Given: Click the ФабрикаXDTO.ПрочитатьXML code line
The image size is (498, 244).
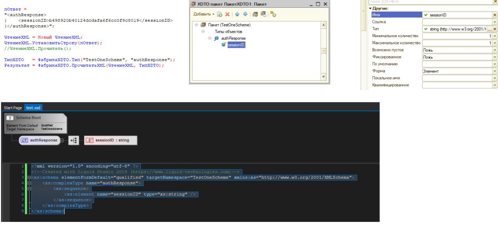Looking at the screenshot, I should [84, 65].
